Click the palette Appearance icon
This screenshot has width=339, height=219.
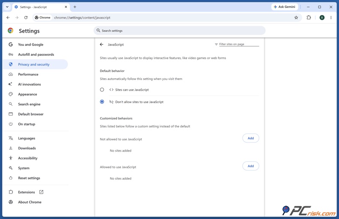(11, 94)
